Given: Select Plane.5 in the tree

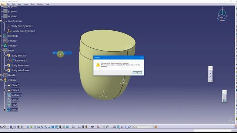Looking at the screenshot, I should [x=15, y=85].
